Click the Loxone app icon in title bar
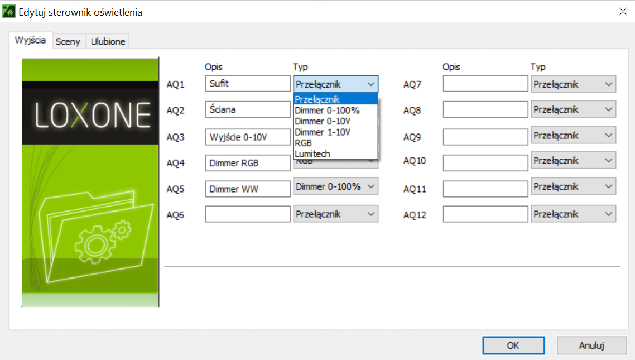635x360 pixels. click(9, 12)
